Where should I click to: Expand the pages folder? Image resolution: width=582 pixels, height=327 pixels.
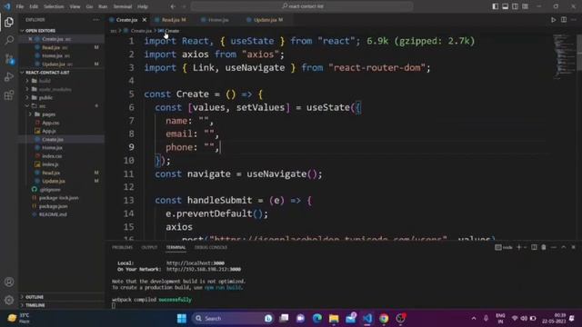coord(48,114)
